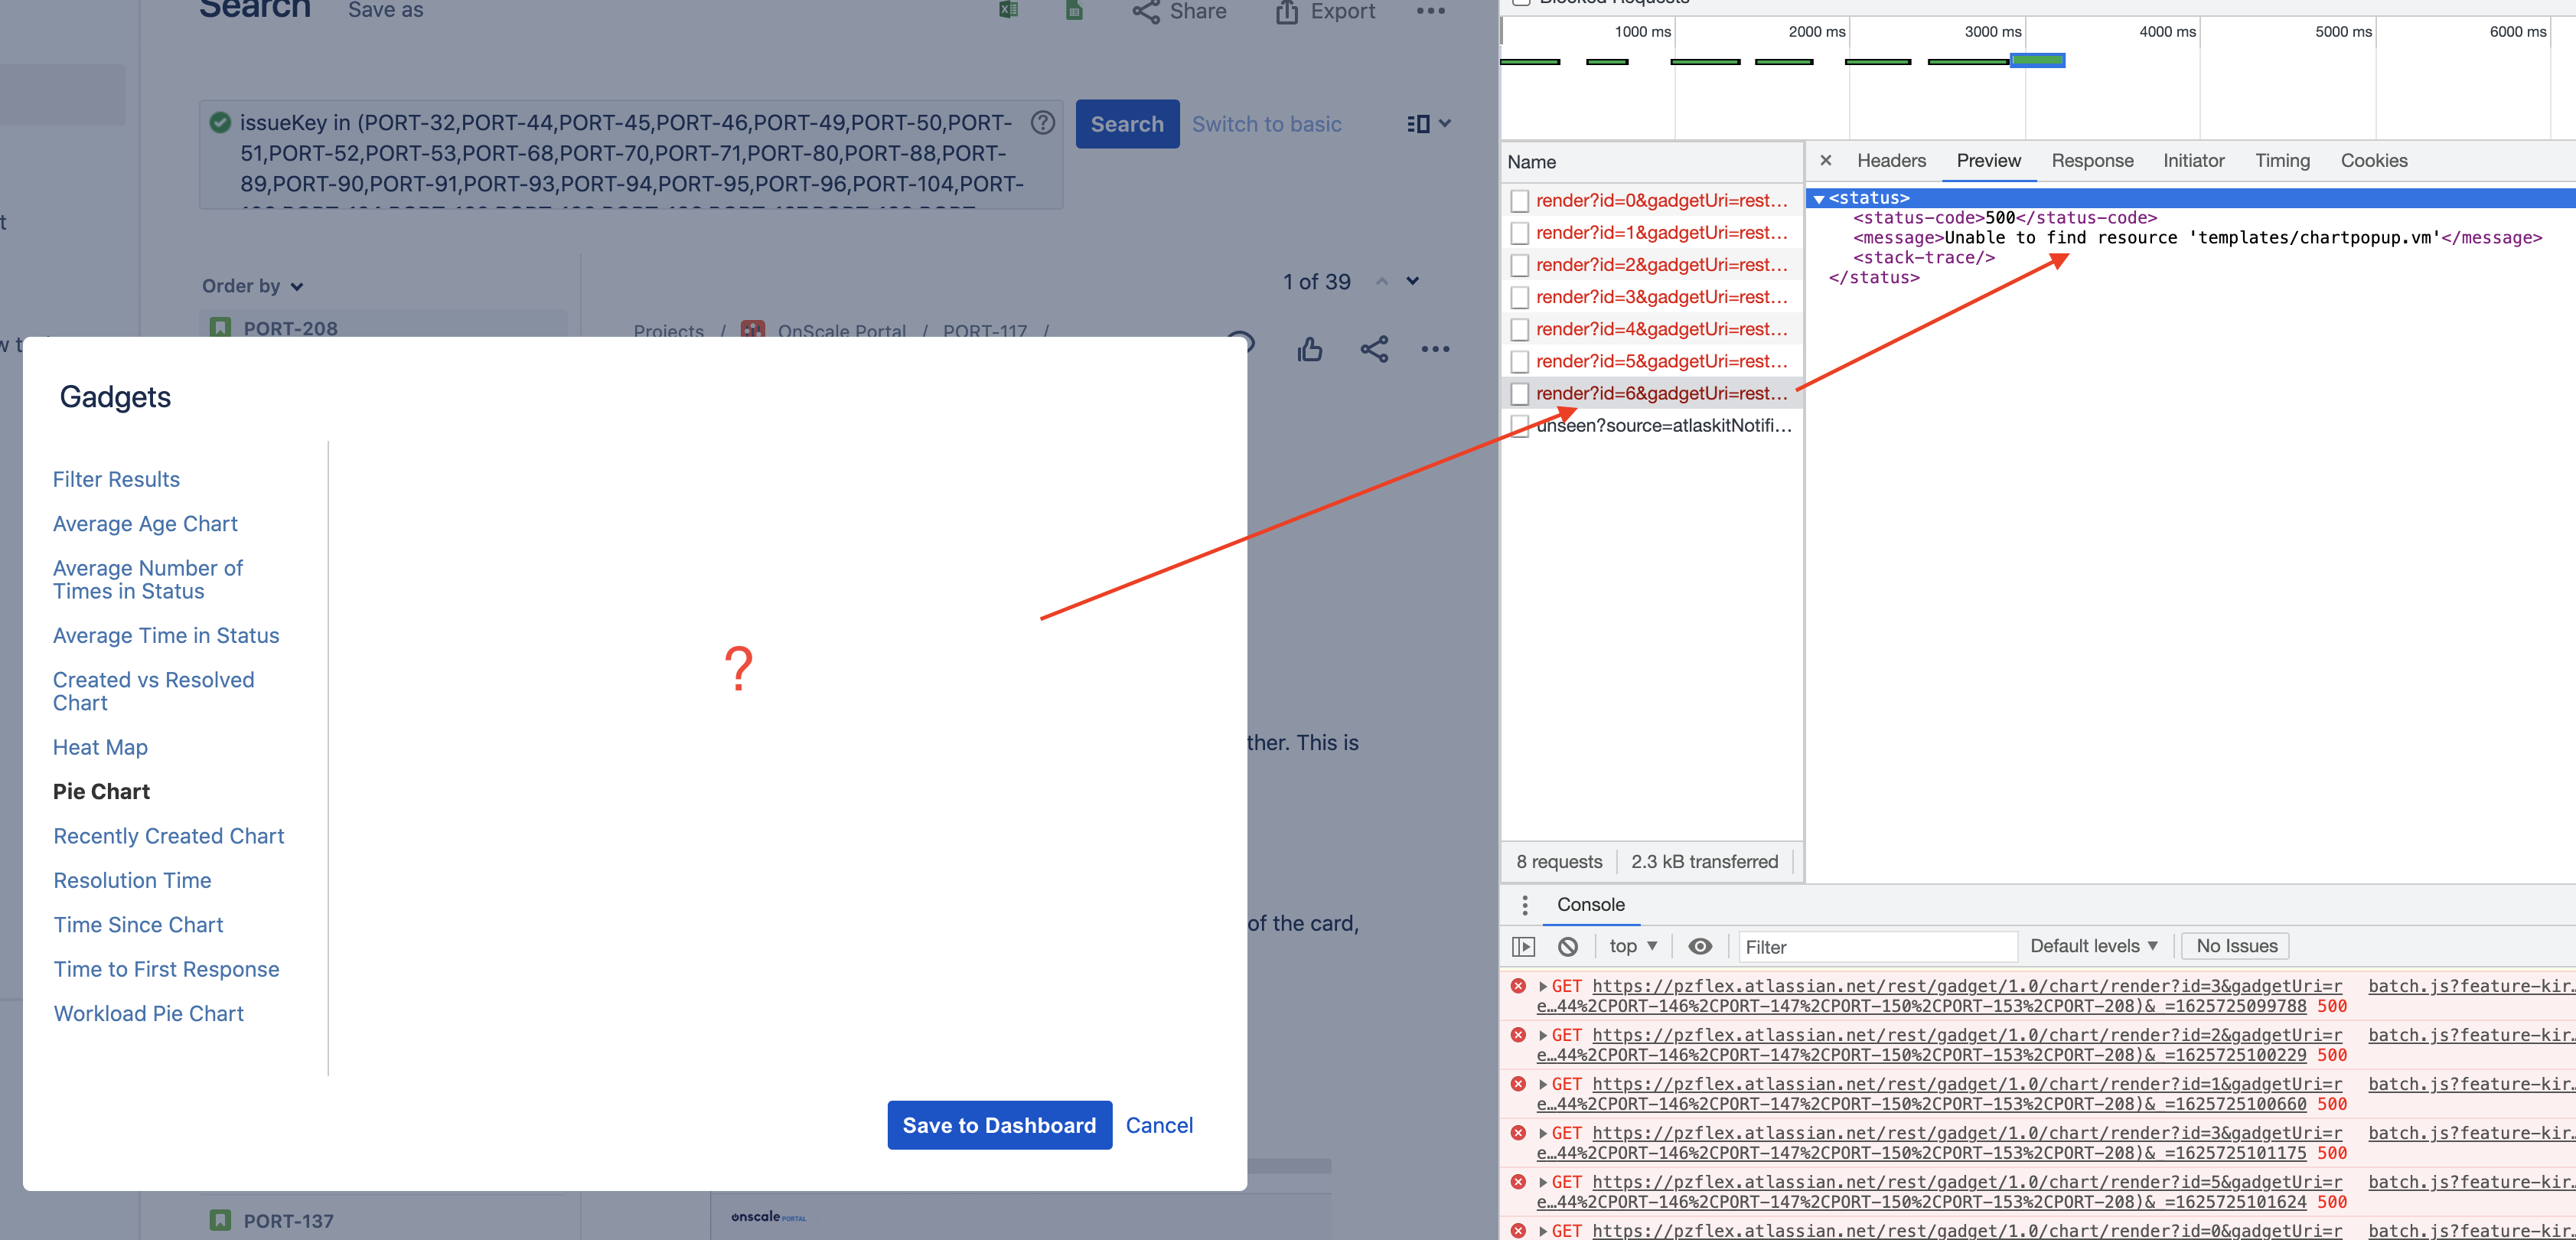This screenshot has width=2576, height=1240.
Task: Click the PORT-208 issue type icon
Action: pyautogui.click(x=221, y=327)
